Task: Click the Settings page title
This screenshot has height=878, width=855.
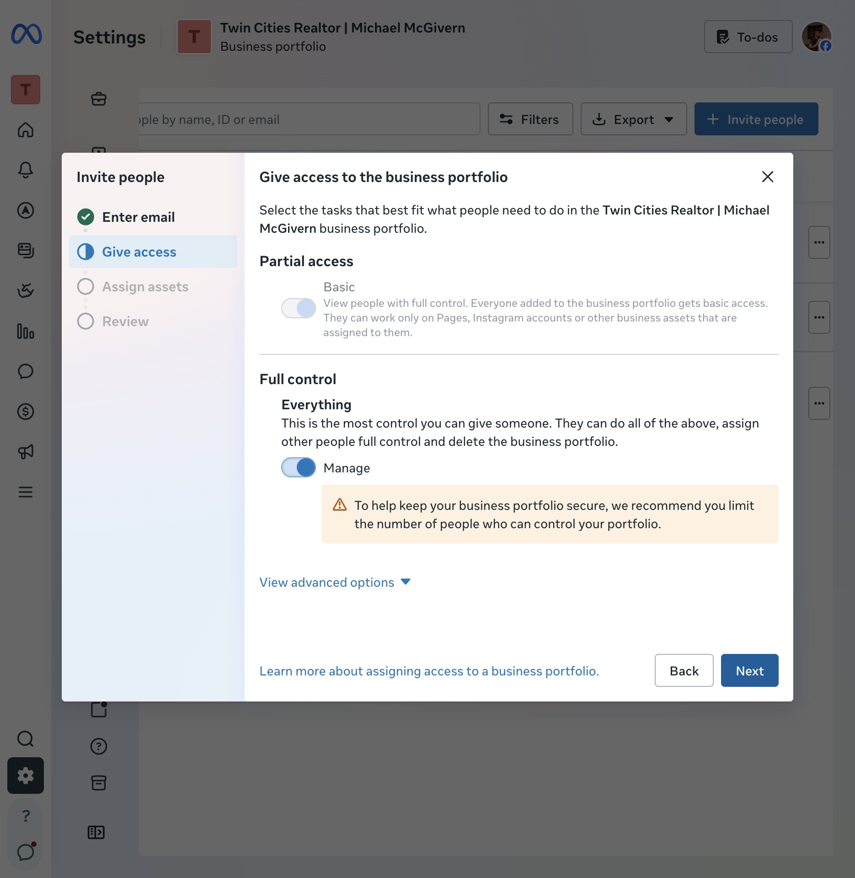Action: [109, 37]
